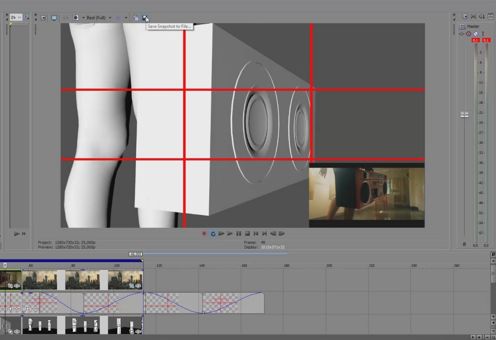
Task: Click the timeline playhead marker
Action: coord(5,265)
